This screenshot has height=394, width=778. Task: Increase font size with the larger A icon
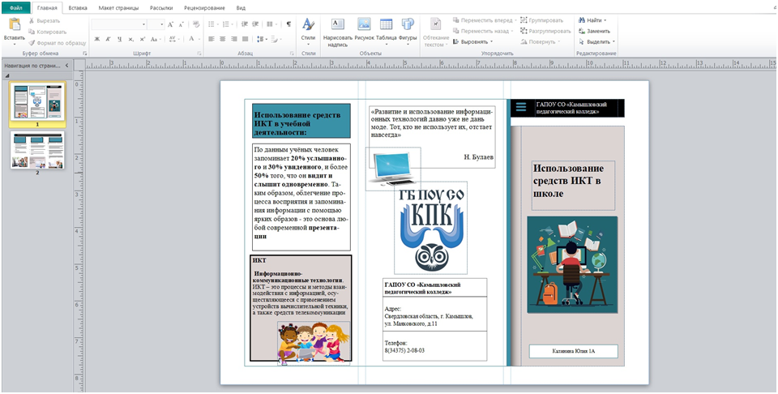(171, 24)
